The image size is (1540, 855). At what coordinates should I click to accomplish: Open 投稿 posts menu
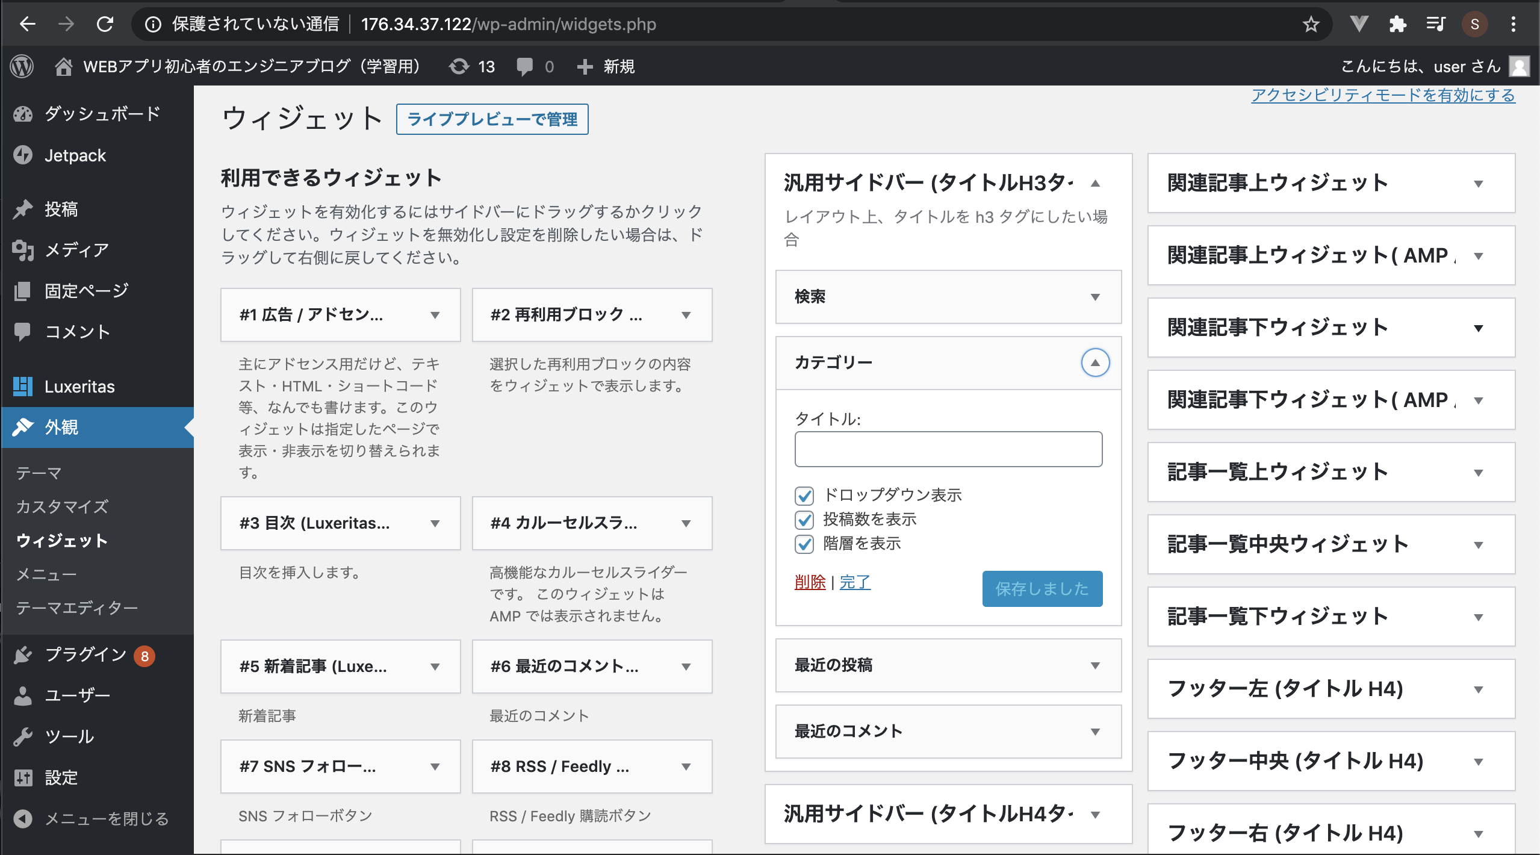click(x=98, y=209)
